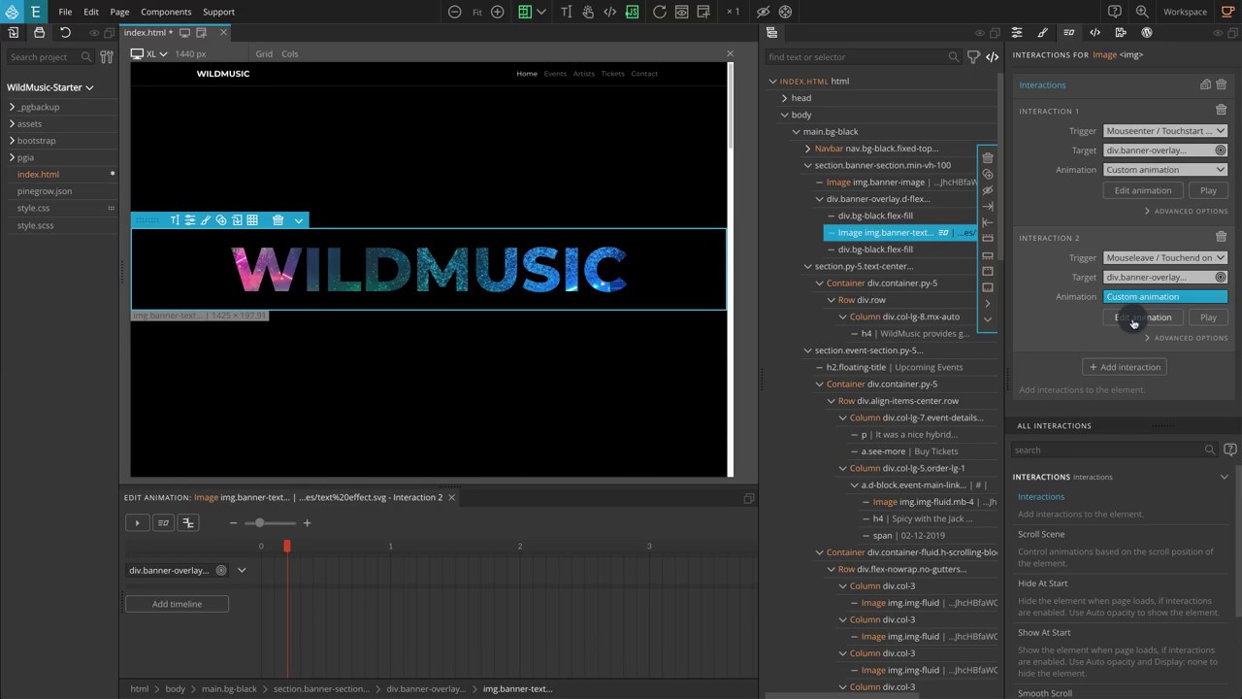The height and width of the screenshot is (699, 1242).
Task: Refresh the page using the reload icon
Action: [660, 12]
